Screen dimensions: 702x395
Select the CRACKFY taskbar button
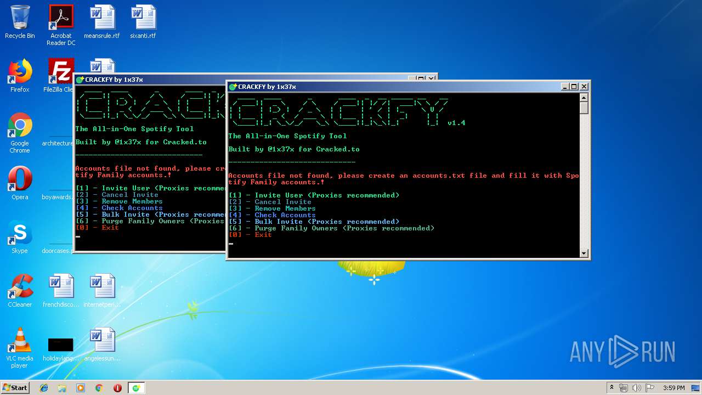point(137,388)
